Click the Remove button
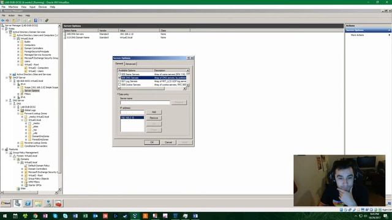Image resolution: width=392 pixels, height=220 pixels. 154,118
